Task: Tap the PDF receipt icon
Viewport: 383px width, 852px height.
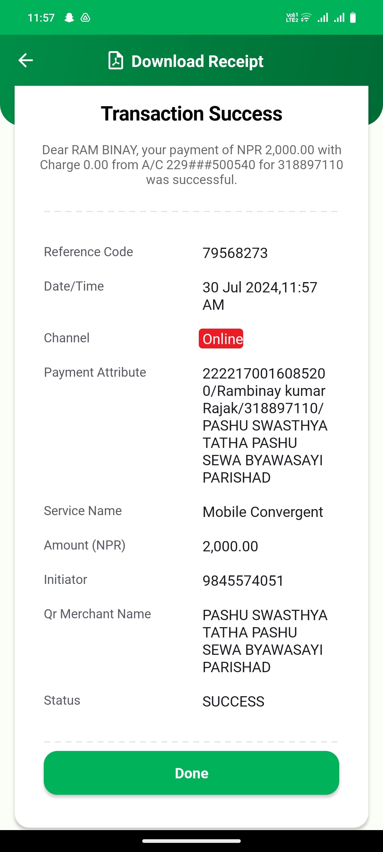Action: click(x=116, y=61)
